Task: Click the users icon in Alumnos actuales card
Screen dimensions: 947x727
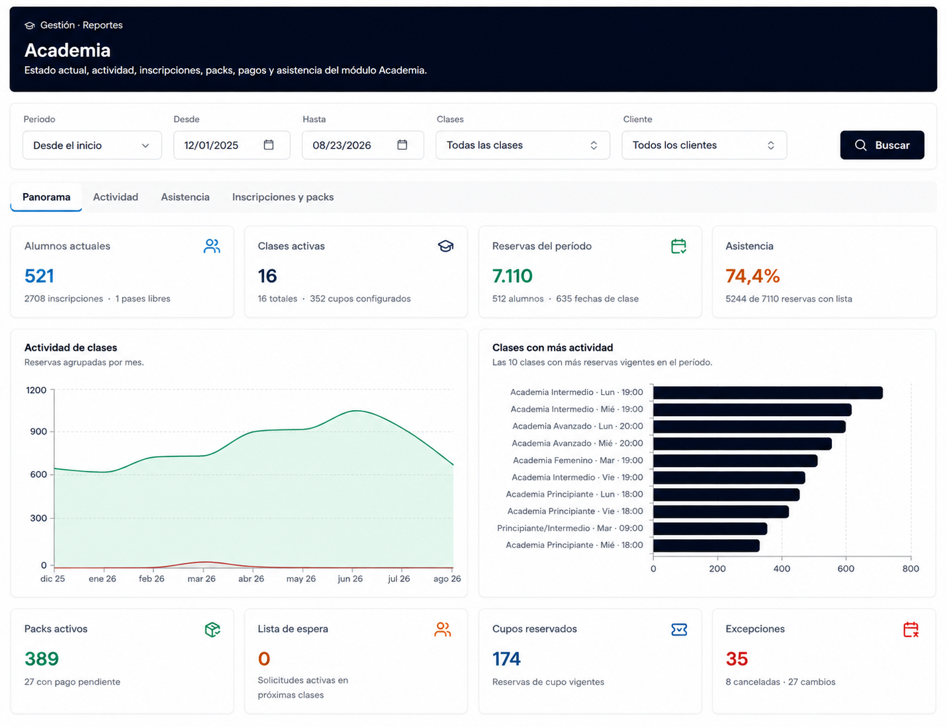Action: click(212, 246)
